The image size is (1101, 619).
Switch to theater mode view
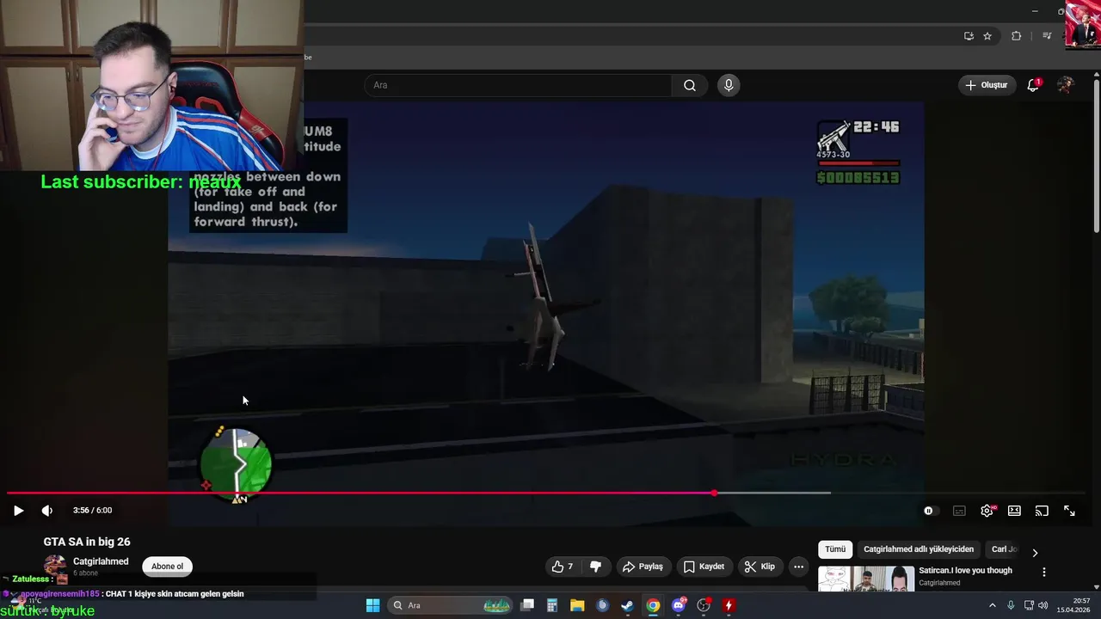point(1014,511)
